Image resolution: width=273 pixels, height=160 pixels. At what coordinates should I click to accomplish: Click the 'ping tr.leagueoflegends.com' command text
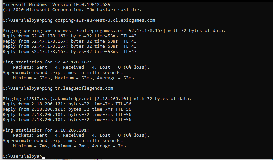tap(78, 88)
